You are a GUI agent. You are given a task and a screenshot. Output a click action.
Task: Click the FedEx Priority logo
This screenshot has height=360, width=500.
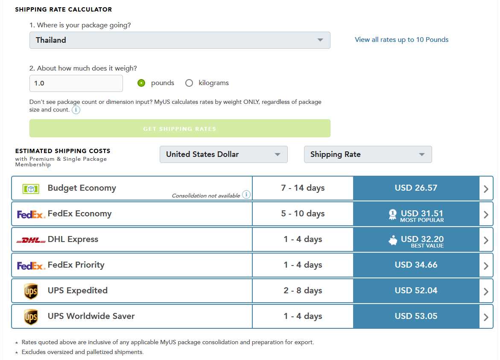click(x=31, y=266)
